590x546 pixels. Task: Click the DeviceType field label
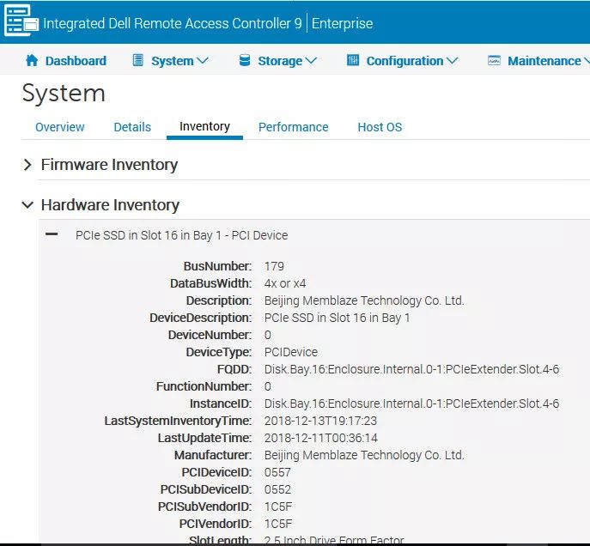219,352
